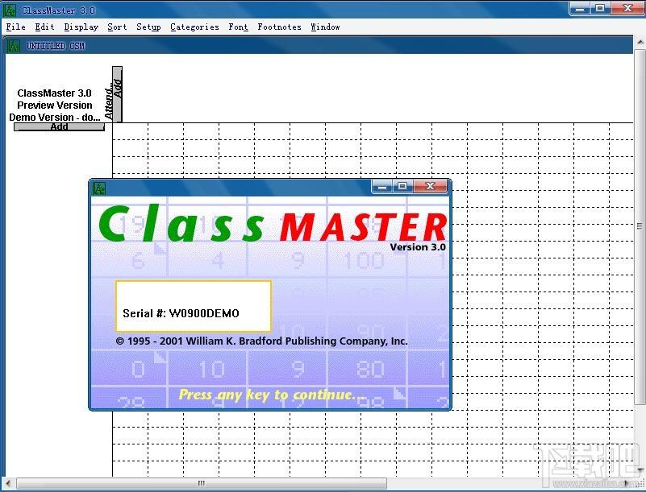Click the 'Version 3.0' label on splash
This screenshot has height=492, width=646.
418,247
